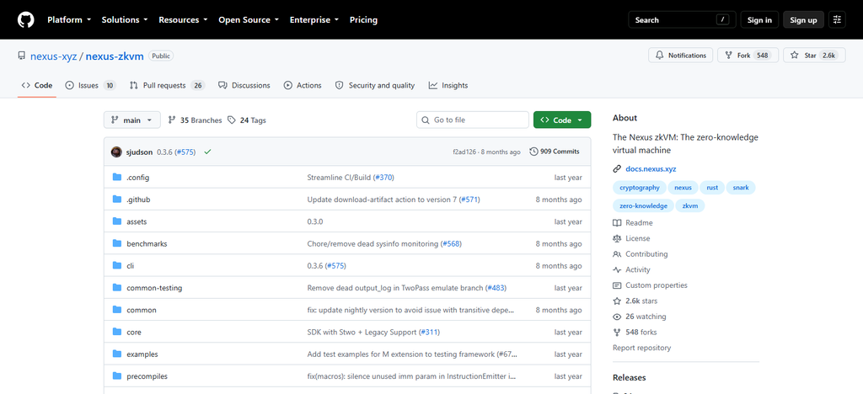Switch to the Code tab

point(37,85)
